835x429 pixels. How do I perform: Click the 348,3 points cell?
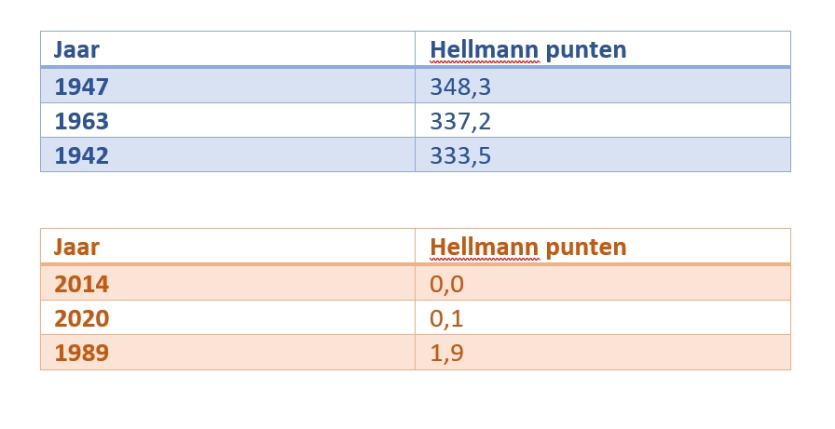coord(459,87)
